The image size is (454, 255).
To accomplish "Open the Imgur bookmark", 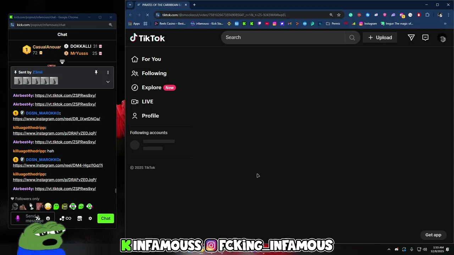I will pyautogui.click(x=397, y=24).
